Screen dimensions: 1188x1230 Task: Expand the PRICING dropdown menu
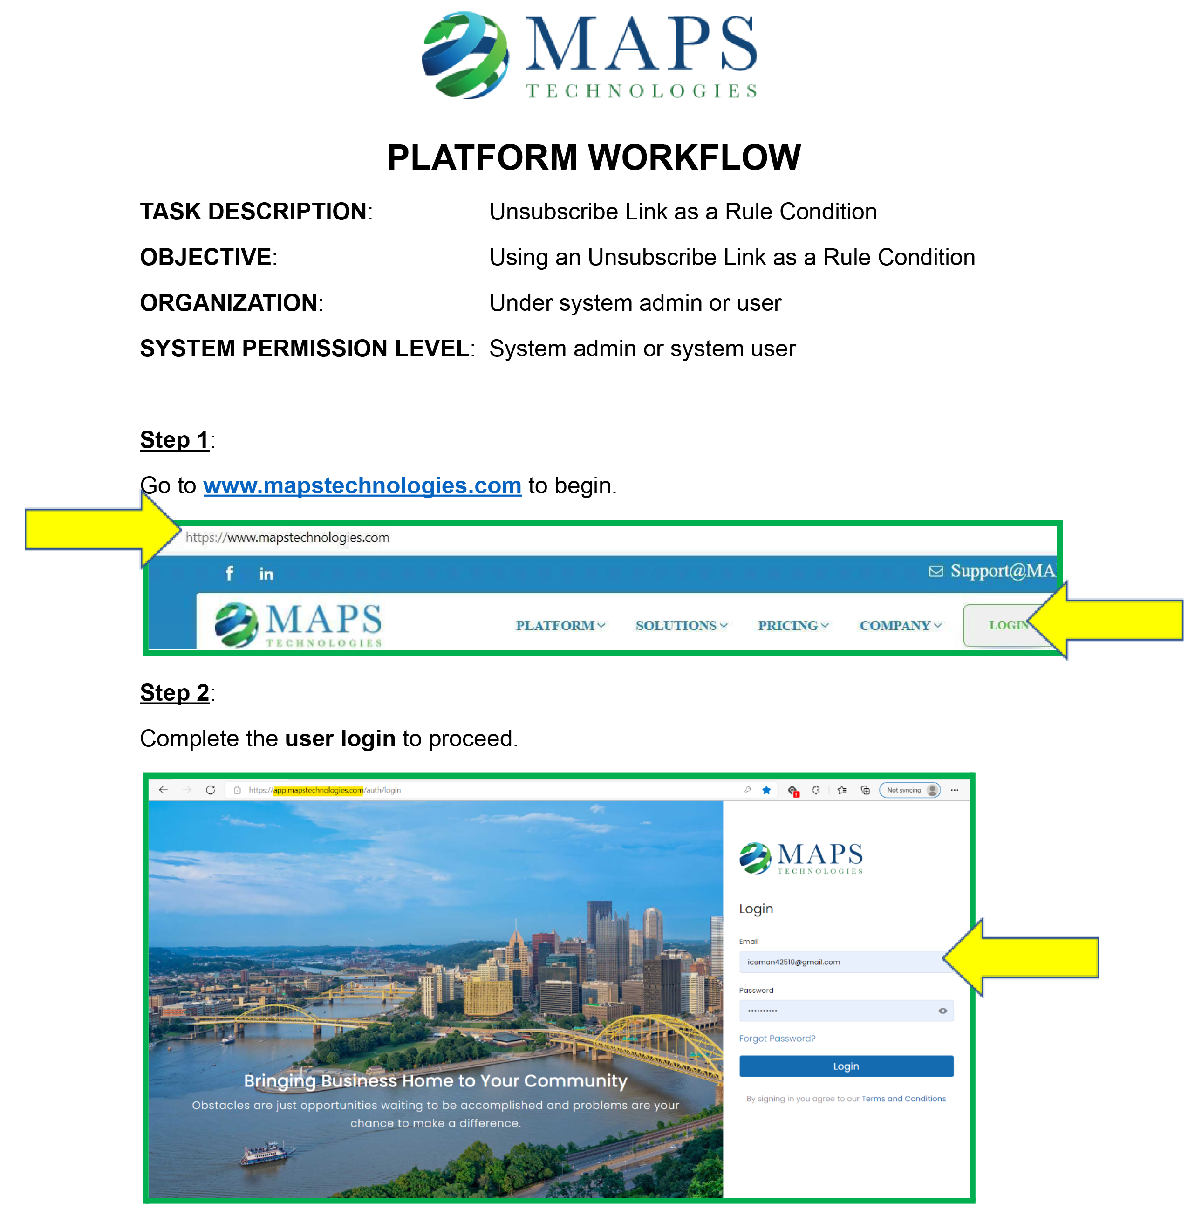[792, 626]
